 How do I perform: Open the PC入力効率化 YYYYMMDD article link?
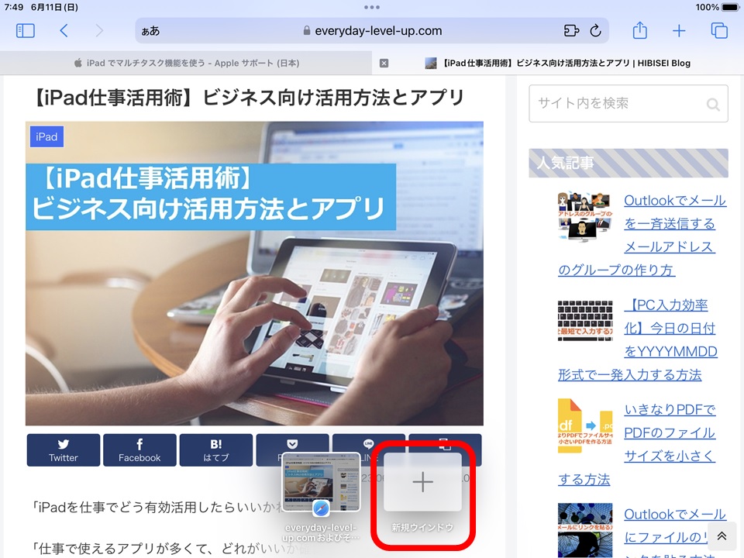click(638, 339)
